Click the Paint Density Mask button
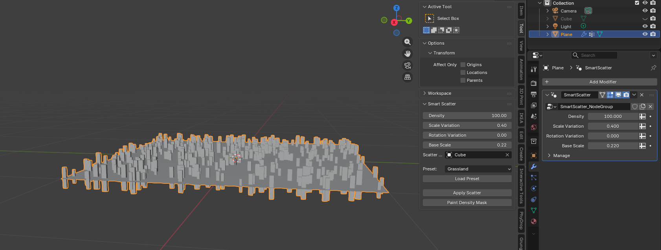This screenshot has height=250, width=661. (x=467, y=203)
